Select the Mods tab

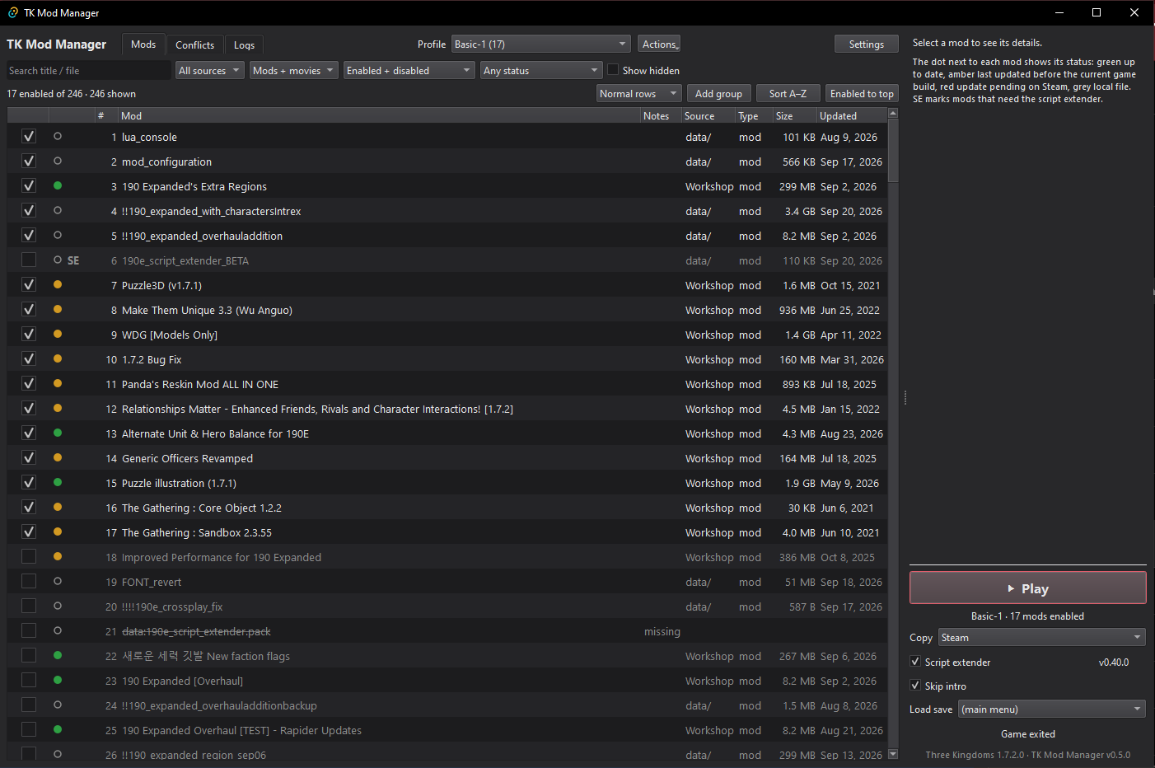click(x=143, y=44)
